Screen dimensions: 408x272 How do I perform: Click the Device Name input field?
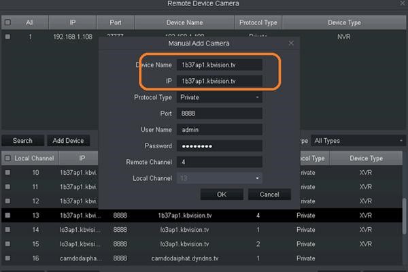tap(220, 65)
